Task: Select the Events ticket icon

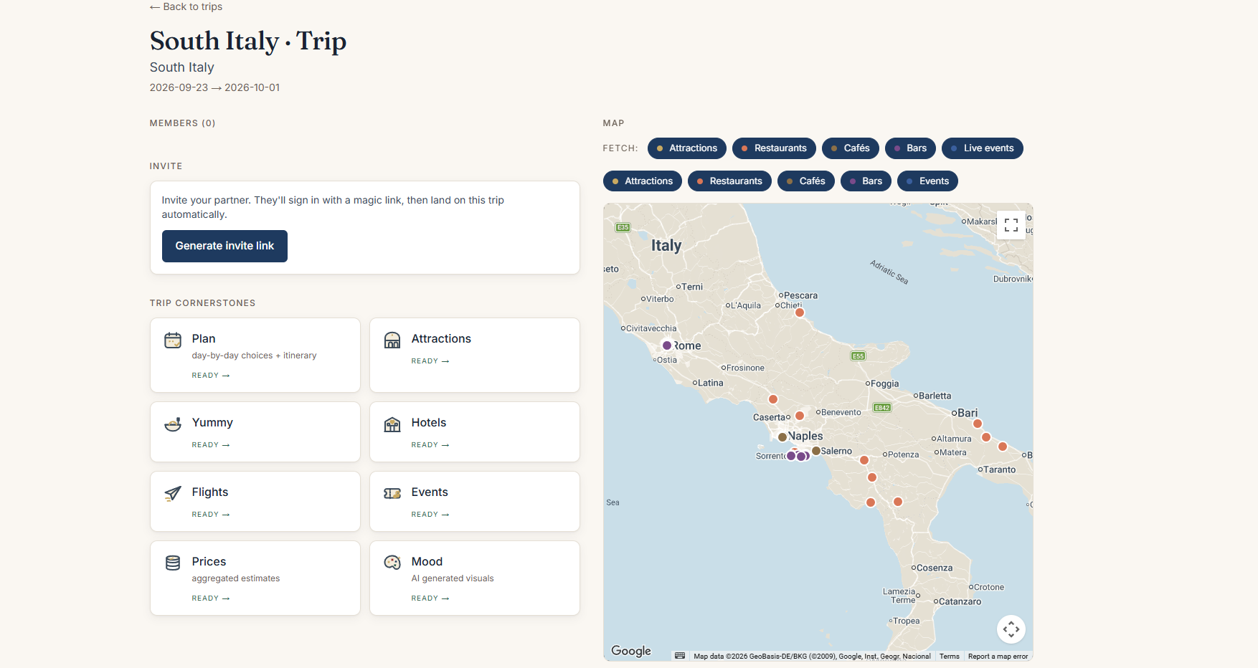Action: pos(392,494)
